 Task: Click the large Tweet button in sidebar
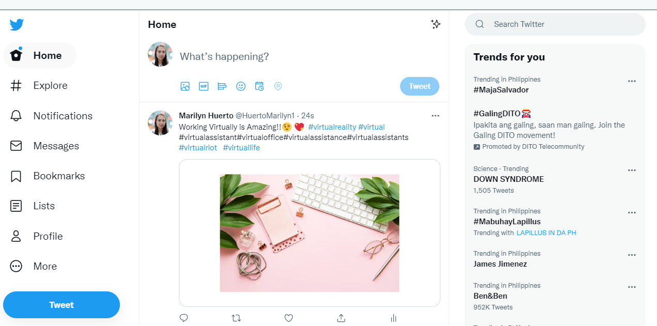tap(62, 305)
